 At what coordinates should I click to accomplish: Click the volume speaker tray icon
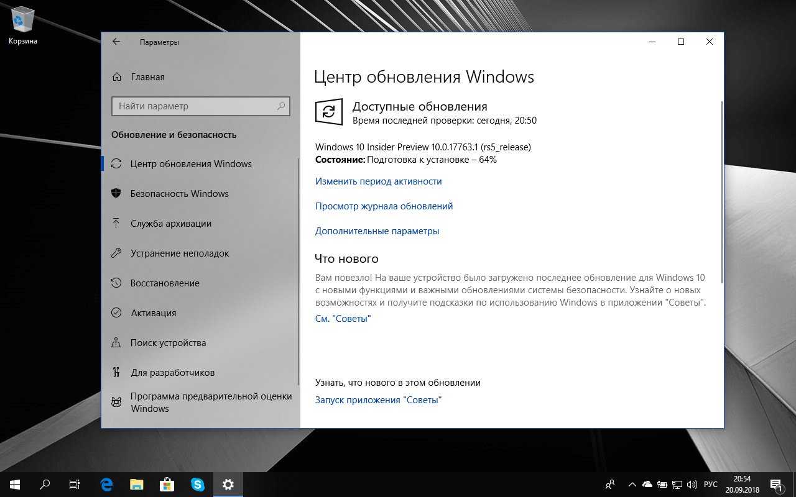pos(692,485)
